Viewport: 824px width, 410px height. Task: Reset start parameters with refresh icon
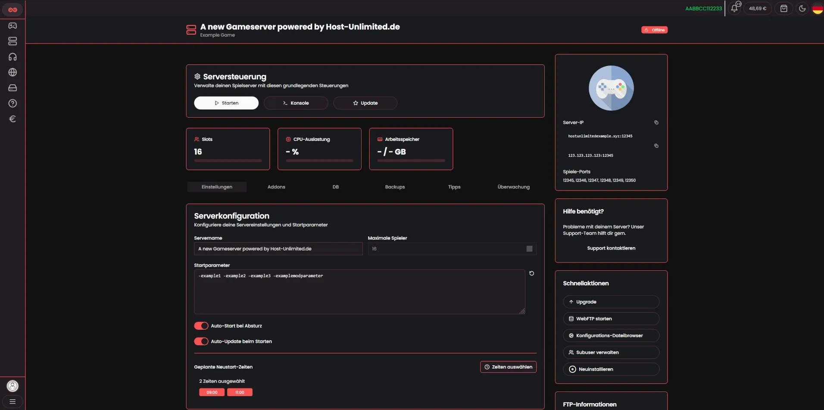tap(531, 273)
